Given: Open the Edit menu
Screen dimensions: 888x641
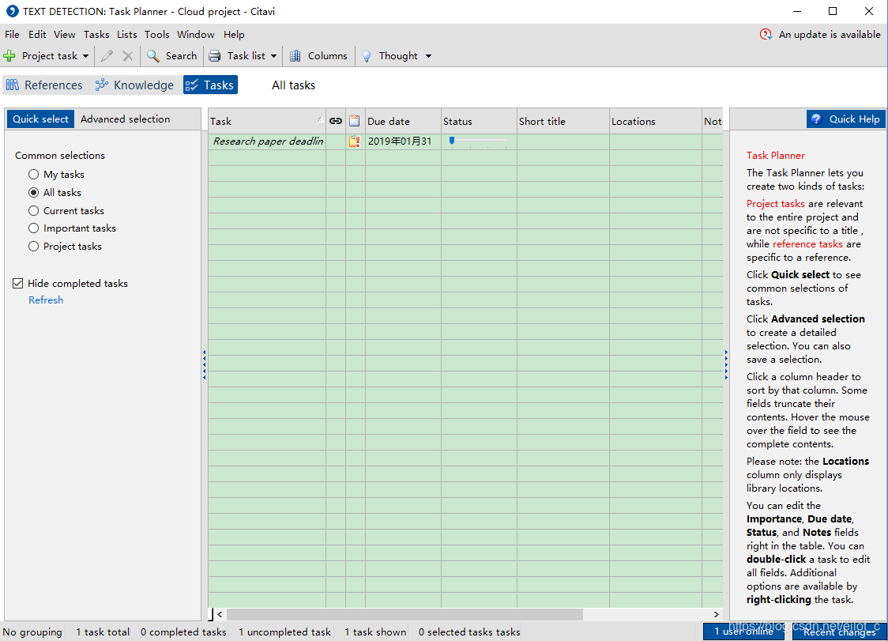Looking at the screenshot, I should (37, 35).
